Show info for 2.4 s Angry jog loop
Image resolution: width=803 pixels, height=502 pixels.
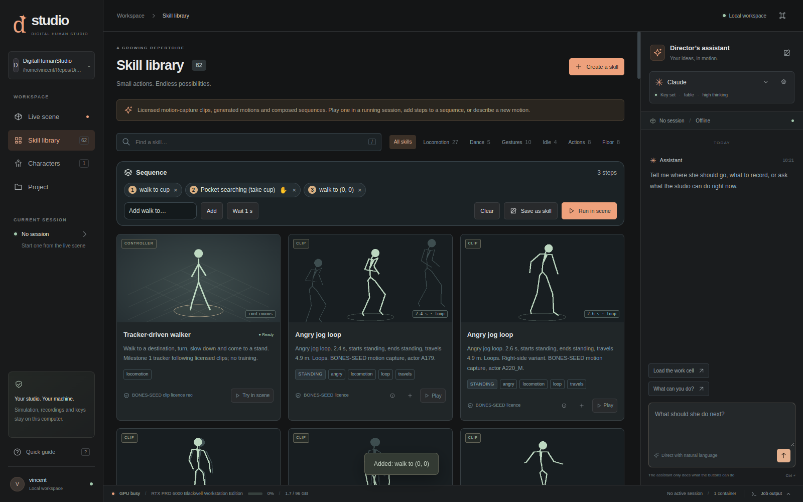(392, 396)
